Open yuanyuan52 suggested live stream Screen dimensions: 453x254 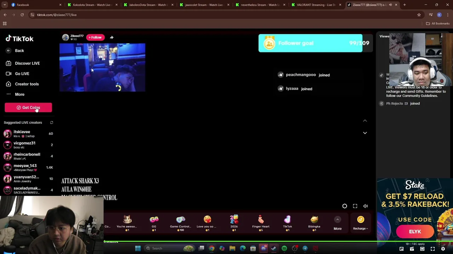28,179
